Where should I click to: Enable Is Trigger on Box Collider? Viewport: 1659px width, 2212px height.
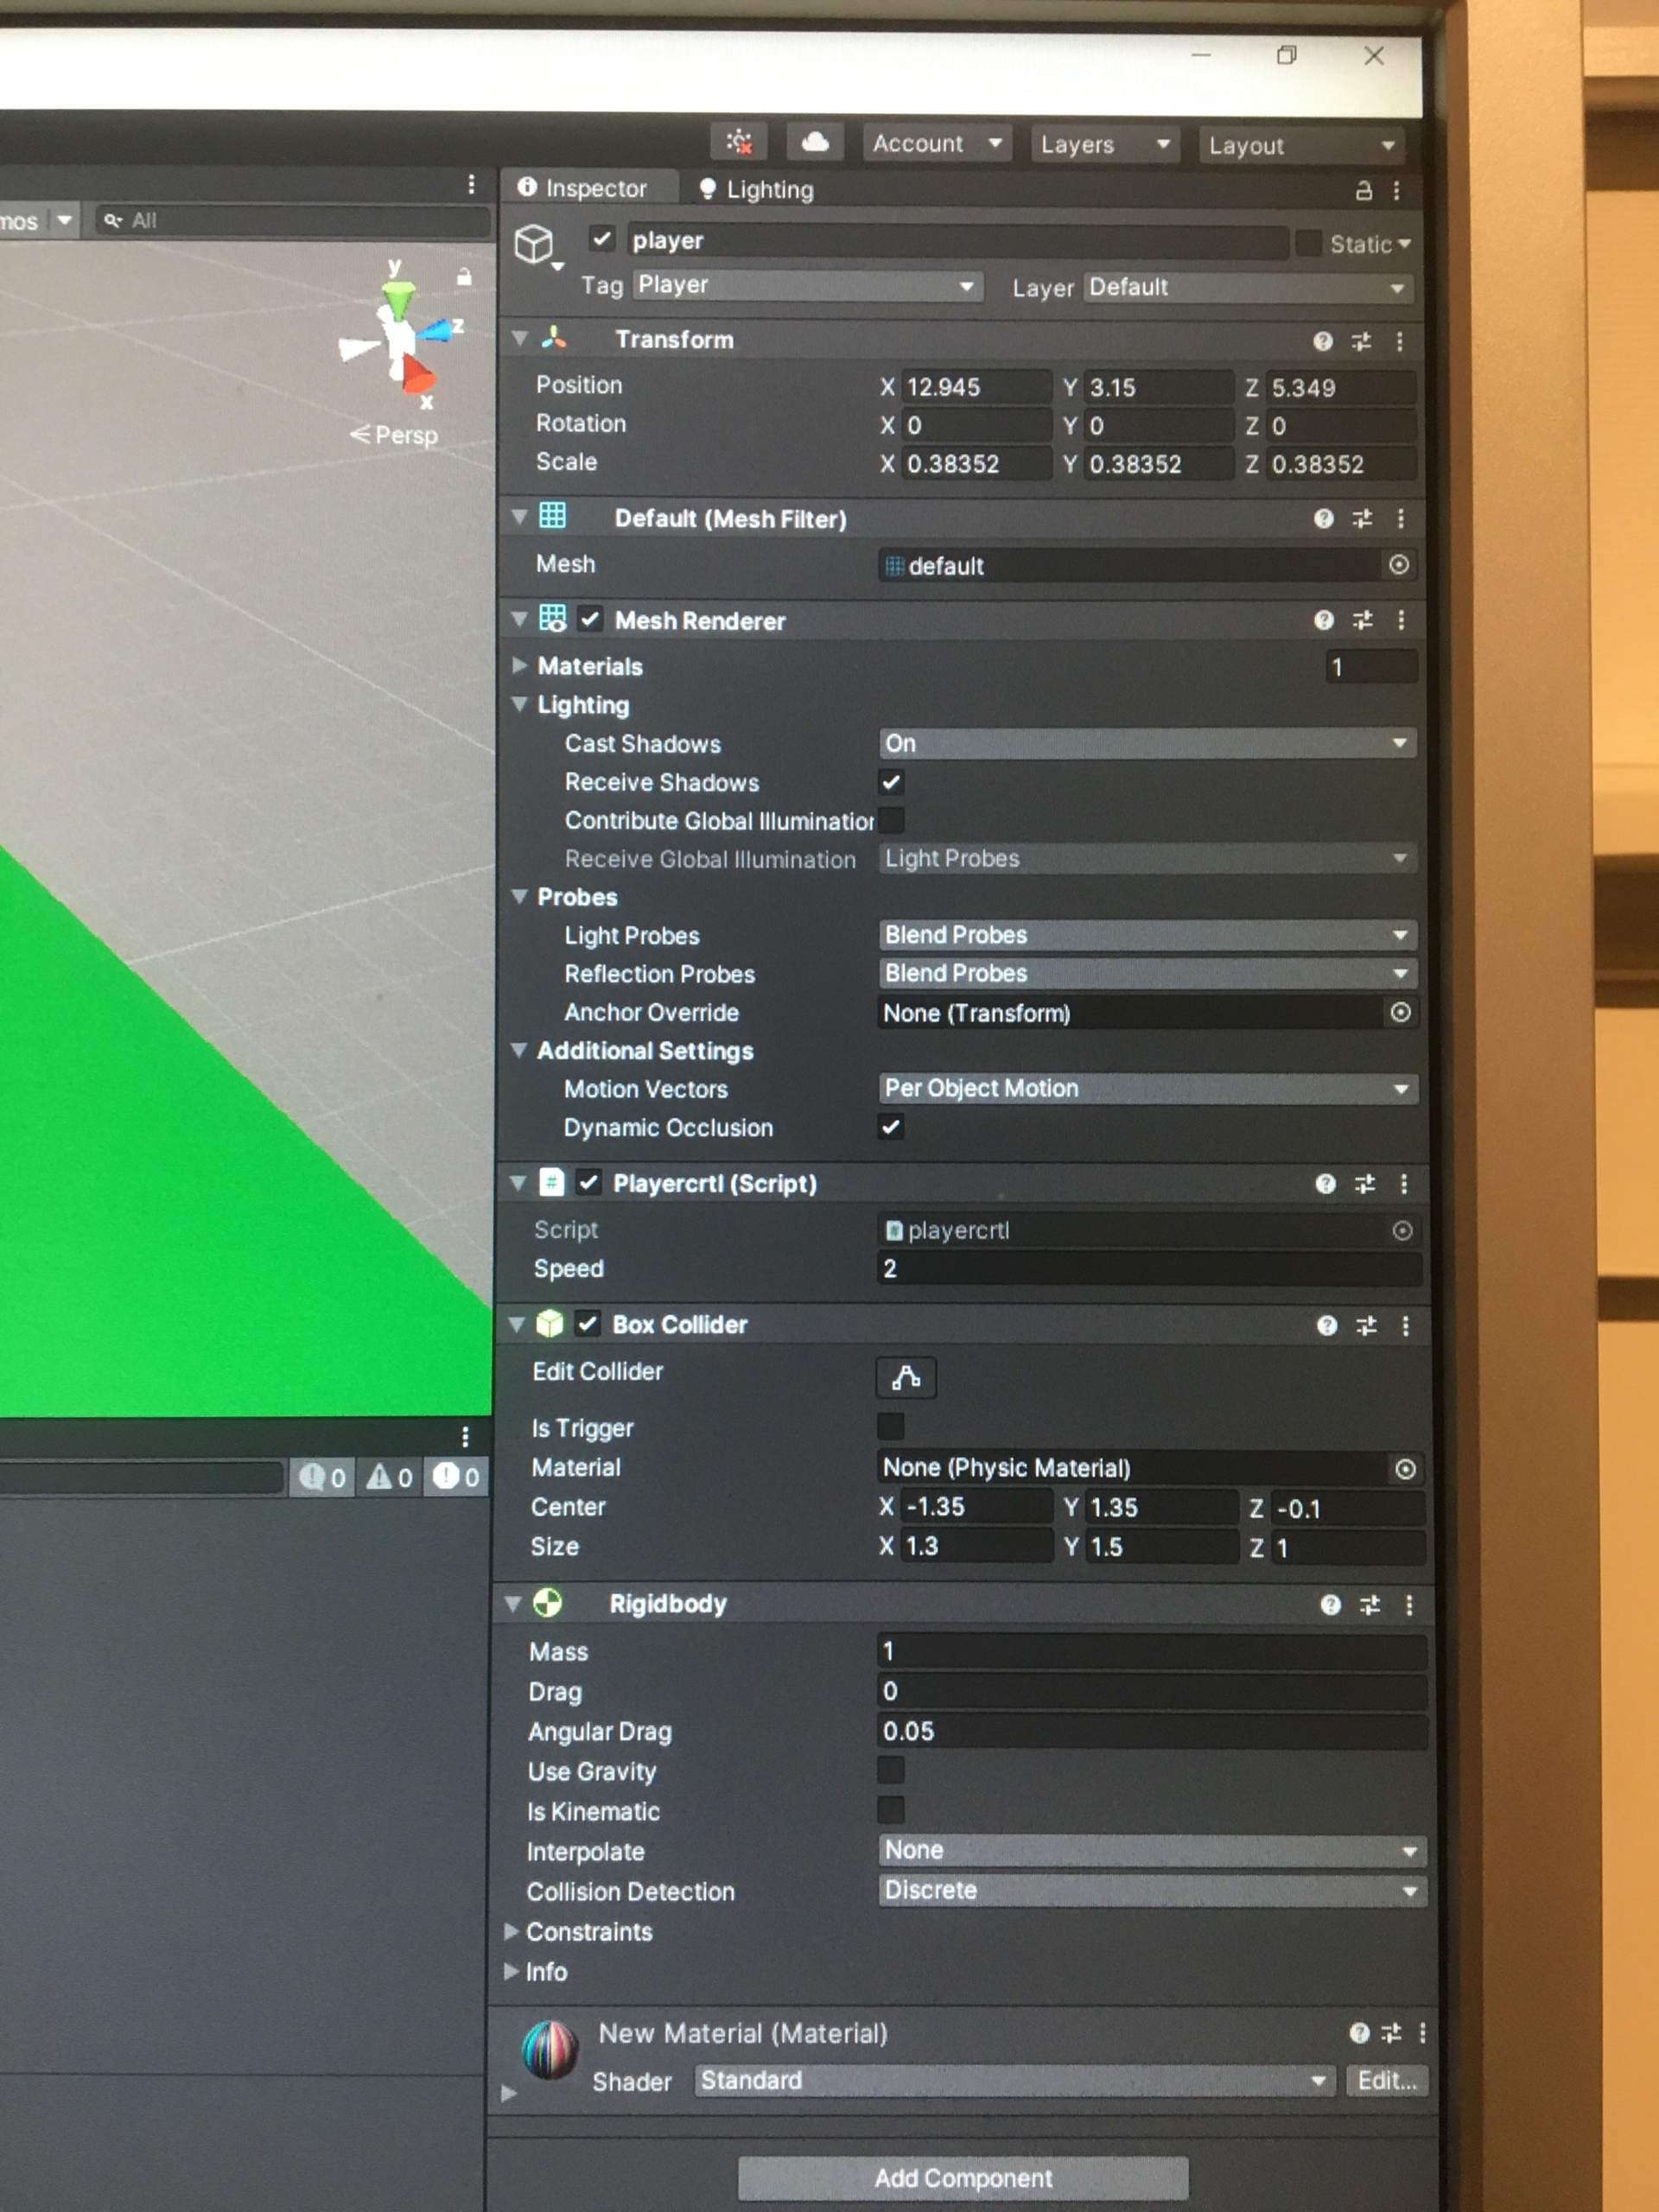click(x=887, y=1428)
